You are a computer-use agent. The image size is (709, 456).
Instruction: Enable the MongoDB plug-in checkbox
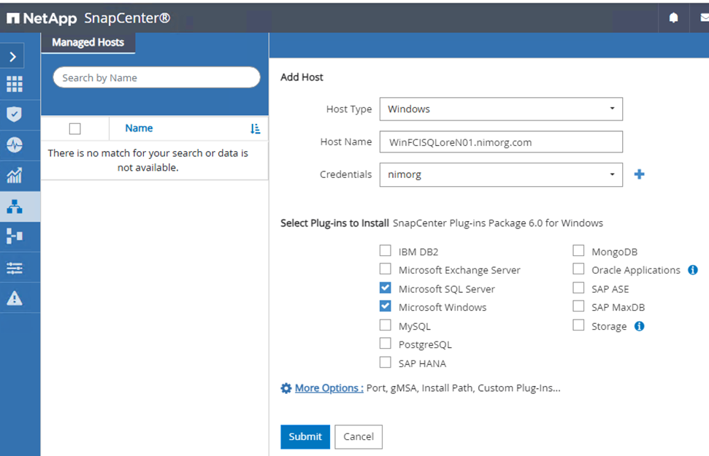point(578,251)
